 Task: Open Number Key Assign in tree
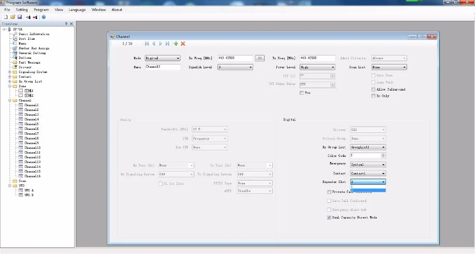point(34,48)
